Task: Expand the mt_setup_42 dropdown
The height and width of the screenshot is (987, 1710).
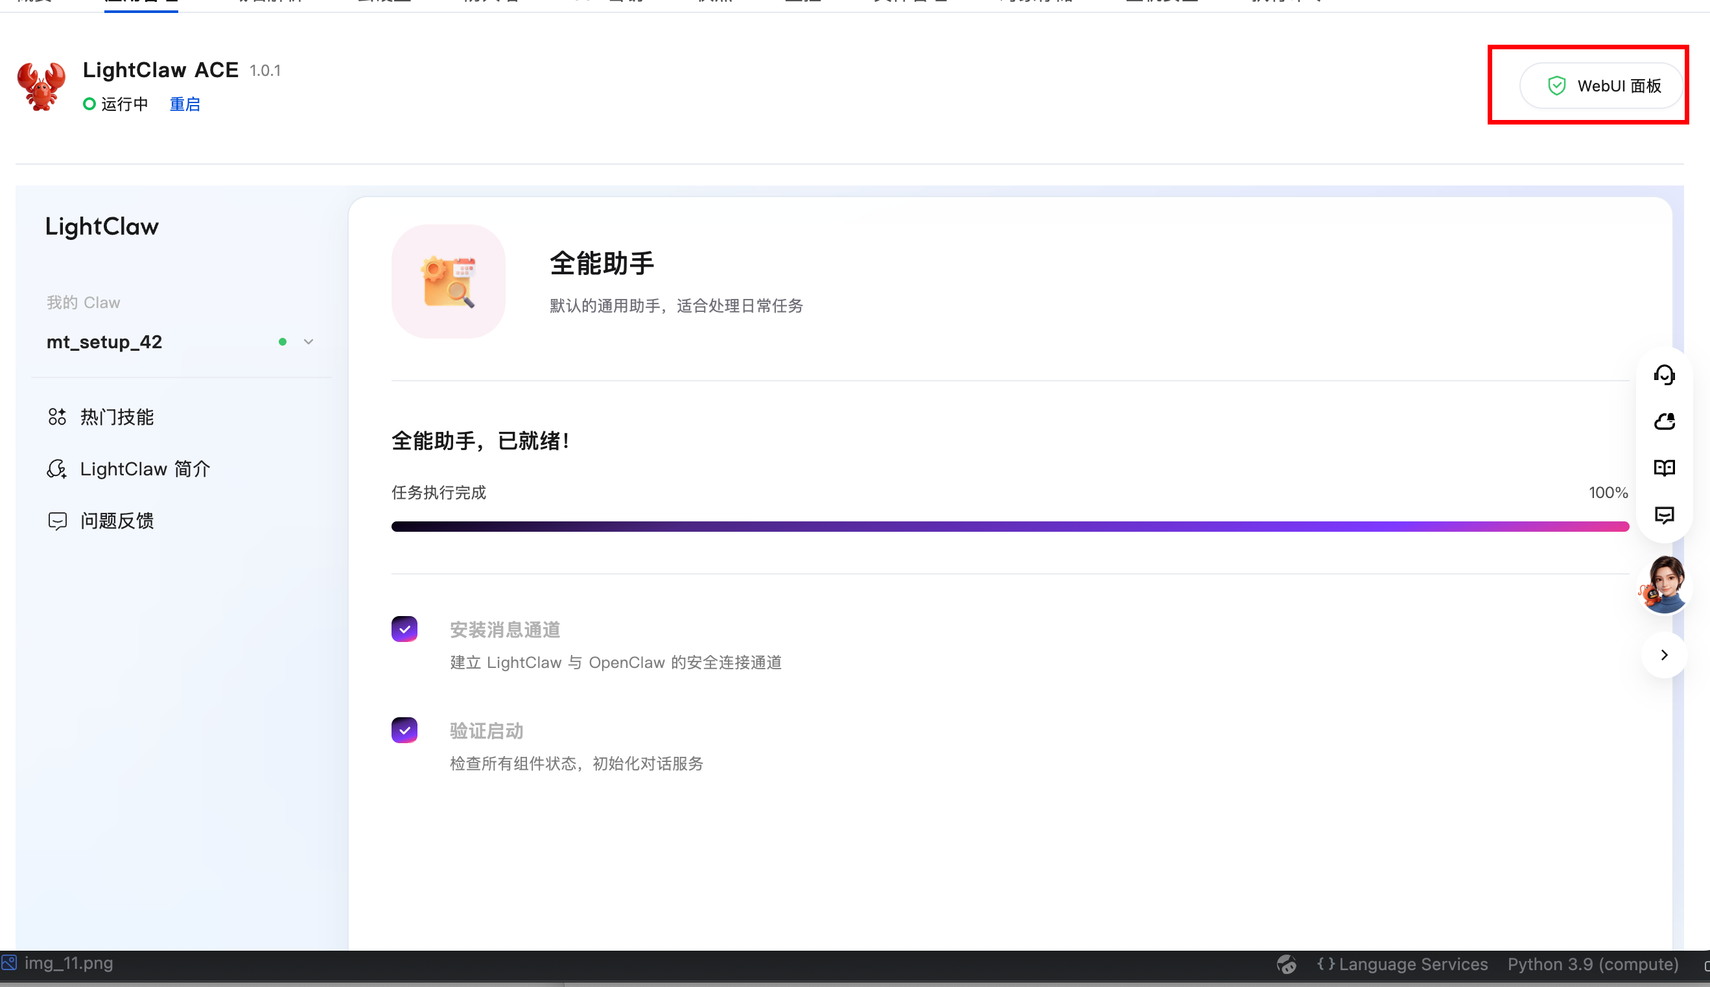Action: coord(309,342)
